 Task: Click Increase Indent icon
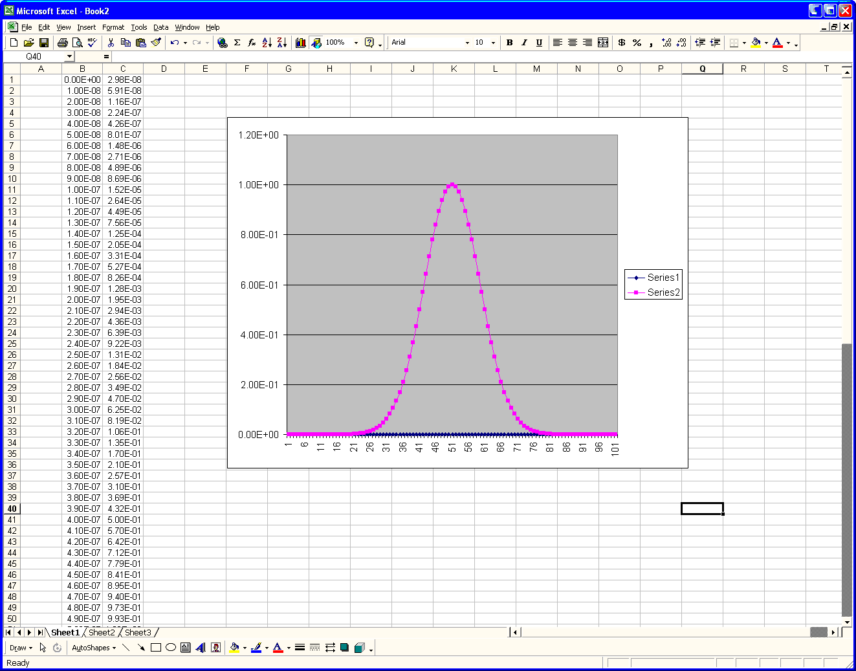(x=715, y=43)
